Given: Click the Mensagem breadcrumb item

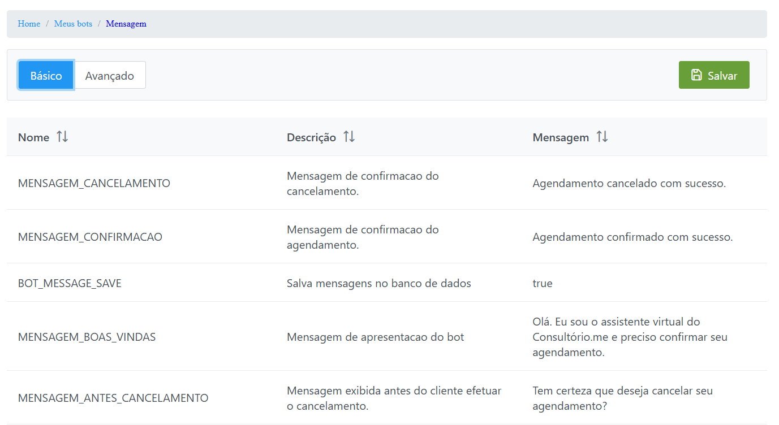Looking at the screenshot, I should pyautogui.click(x=126, y=24).
